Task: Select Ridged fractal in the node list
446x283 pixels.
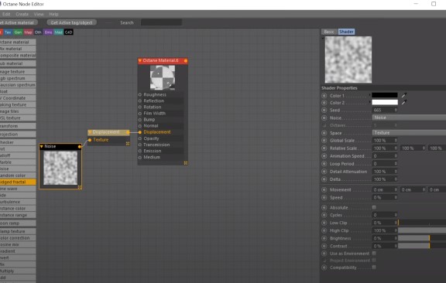Action: click(x=18, y=182)
